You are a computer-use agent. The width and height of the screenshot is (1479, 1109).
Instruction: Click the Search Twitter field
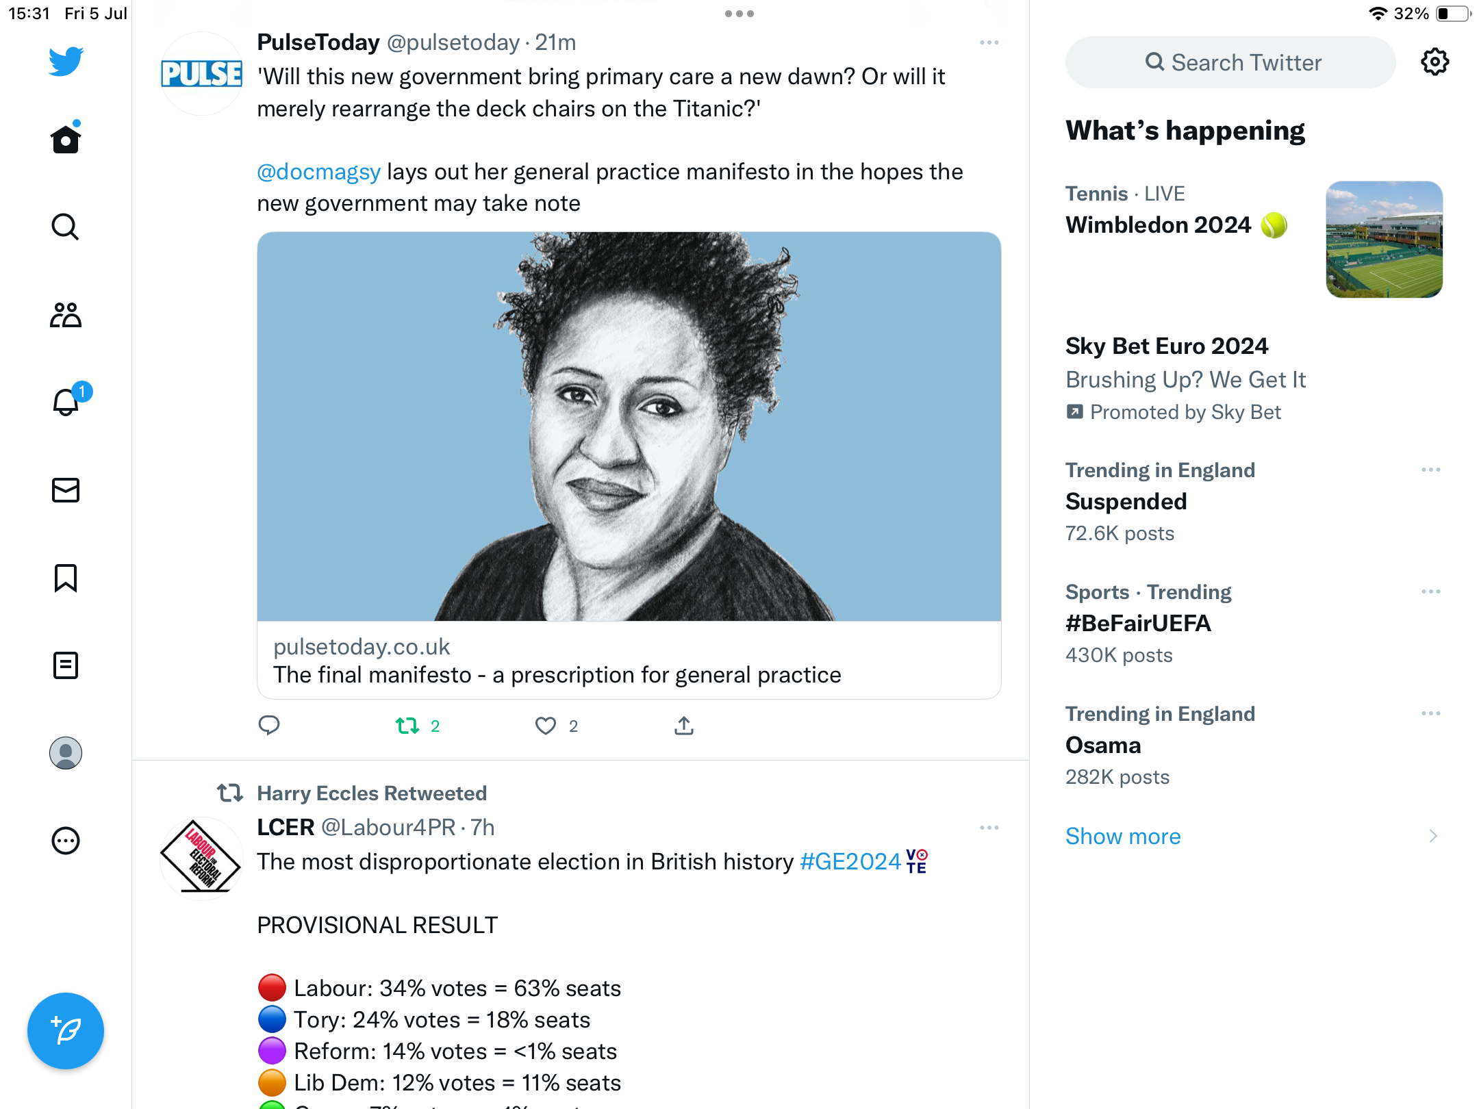(x=1231, y=62)
